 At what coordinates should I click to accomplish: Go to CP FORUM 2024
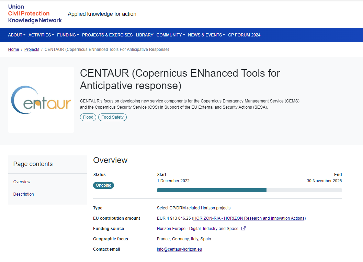click(244, 35)
